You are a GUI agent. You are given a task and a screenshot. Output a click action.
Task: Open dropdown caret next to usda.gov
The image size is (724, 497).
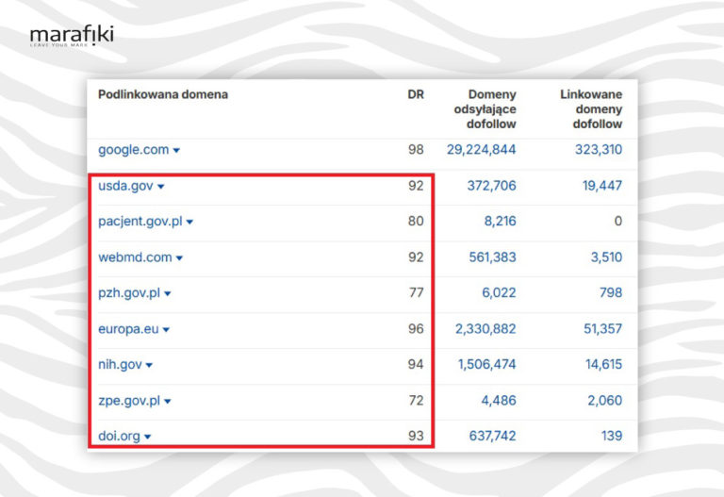pos(160,187)
